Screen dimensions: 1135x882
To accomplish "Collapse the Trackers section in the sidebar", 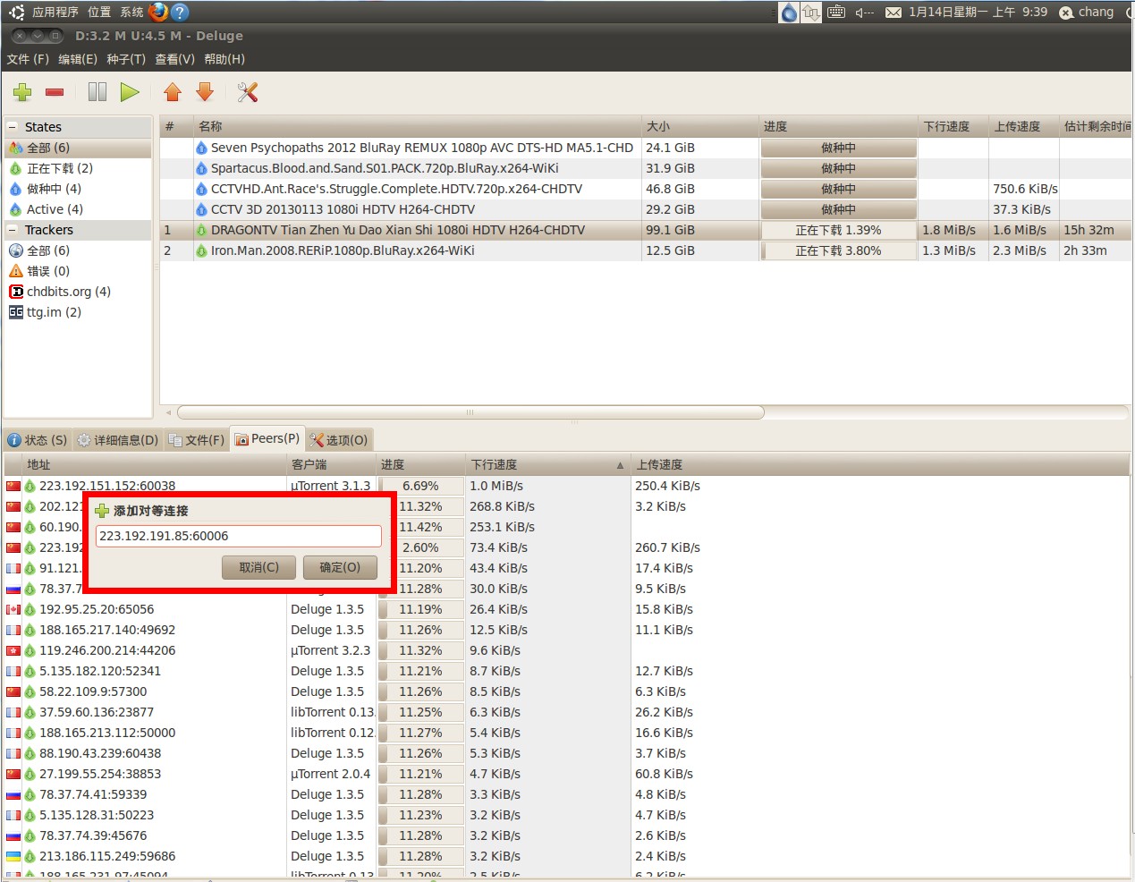I will coord(13,230).
